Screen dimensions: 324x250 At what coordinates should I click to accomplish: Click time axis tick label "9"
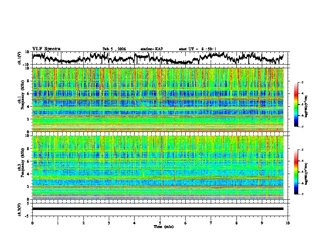262,223
